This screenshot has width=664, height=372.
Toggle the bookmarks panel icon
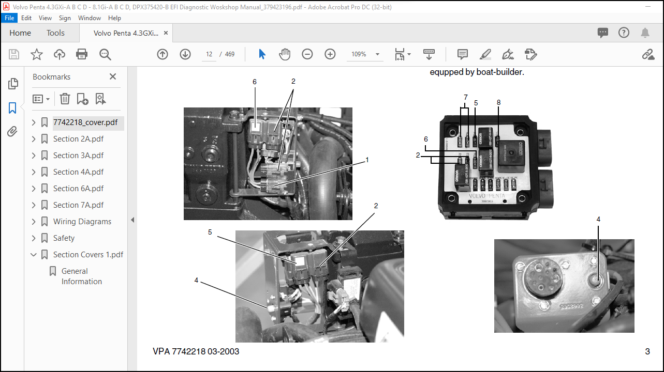(x=12, y=108)
